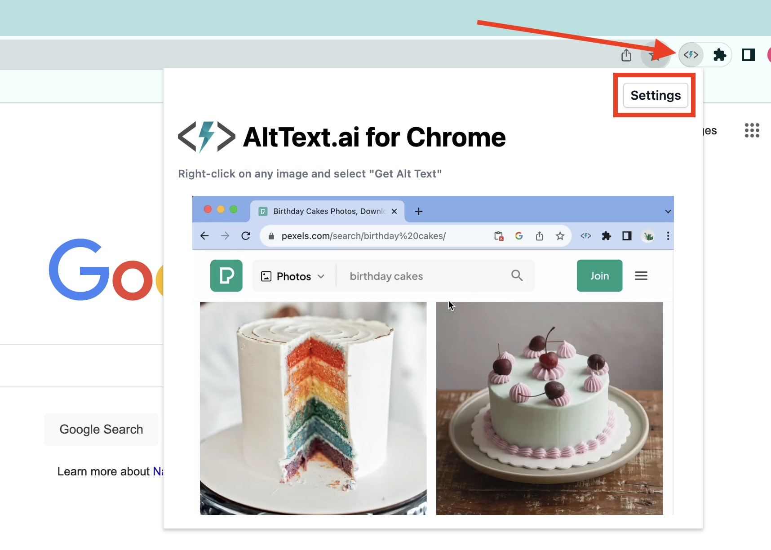Click the share page icon in the top toolbar
This screenshot has height=550, width=771.
click(x=626, y=55)
